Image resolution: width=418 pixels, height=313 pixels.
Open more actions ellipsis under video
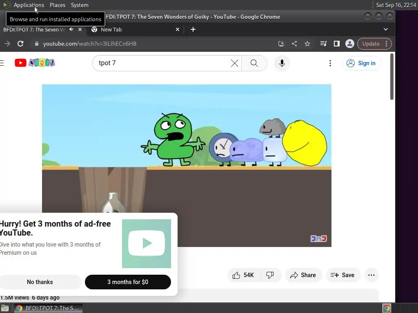point(371,275)
